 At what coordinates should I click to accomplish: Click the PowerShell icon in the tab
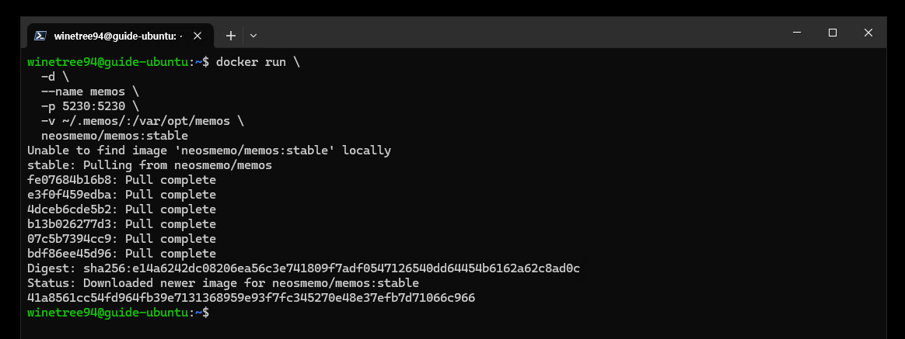(40, 36)
